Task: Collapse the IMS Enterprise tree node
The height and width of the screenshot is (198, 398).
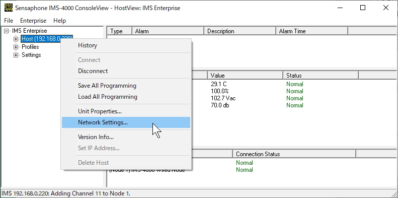Action: (x=7, y=31)
